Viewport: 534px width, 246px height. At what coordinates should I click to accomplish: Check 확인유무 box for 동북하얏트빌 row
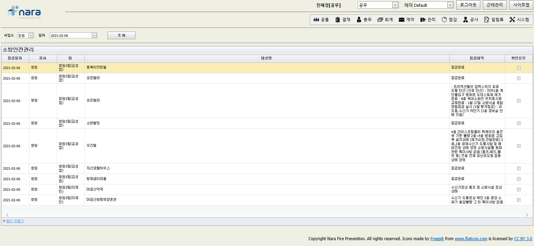click(519, 68)
